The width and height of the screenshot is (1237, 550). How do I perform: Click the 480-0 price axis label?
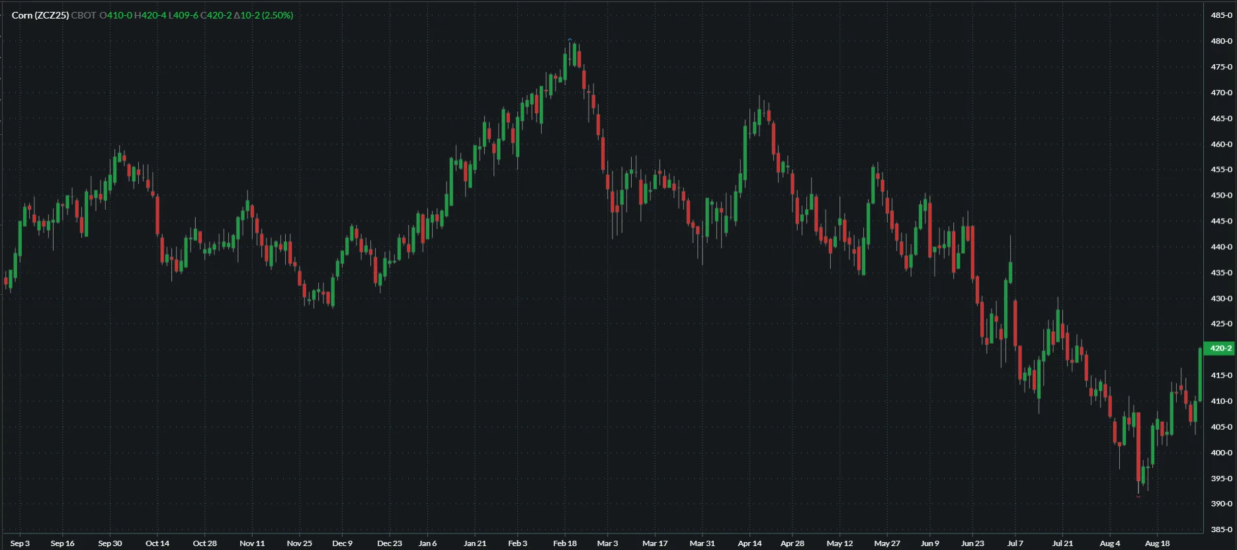click(1221, 41)
